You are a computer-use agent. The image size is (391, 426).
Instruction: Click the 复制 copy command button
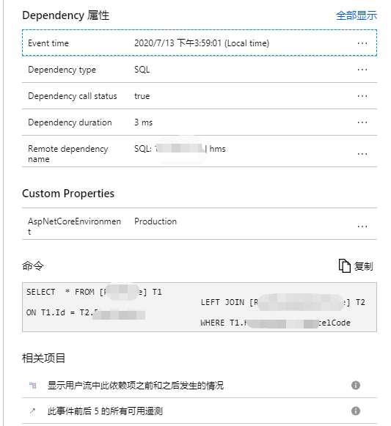tap(356, 265)
